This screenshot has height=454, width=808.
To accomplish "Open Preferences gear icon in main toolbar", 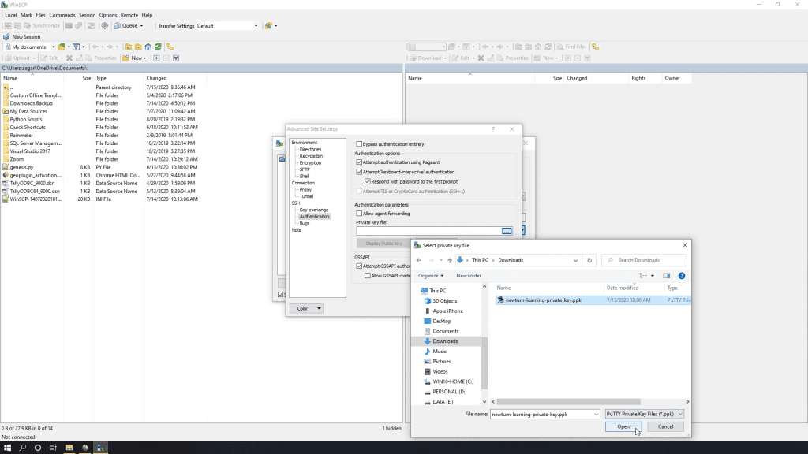I will 105,26.
